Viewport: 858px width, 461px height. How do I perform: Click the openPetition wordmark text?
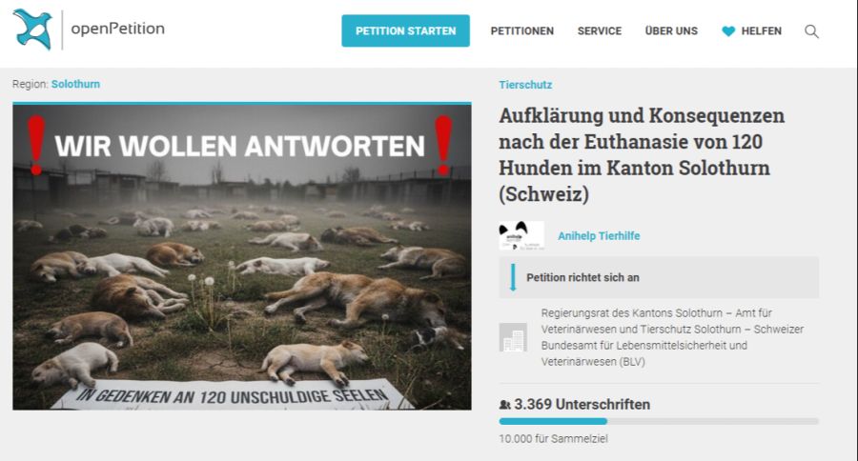(x=117, y=29)
